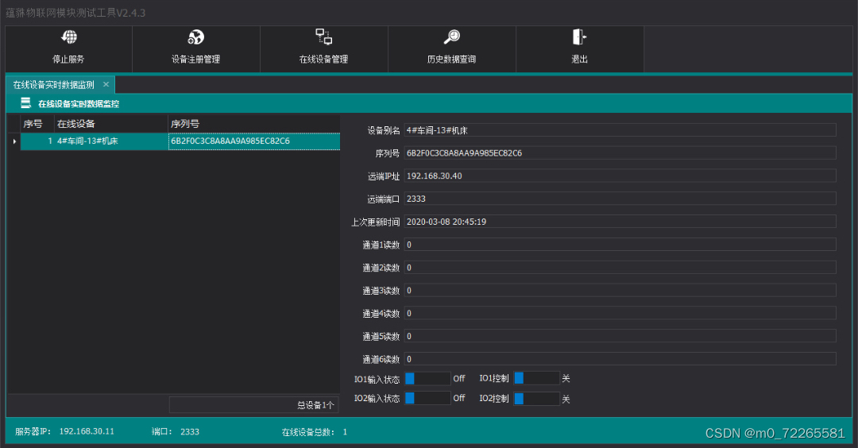This screenshot has width=858, height=448.
Task: Sort by the 序号 column header
Action: pyautogui.click(x=37, y=124)
